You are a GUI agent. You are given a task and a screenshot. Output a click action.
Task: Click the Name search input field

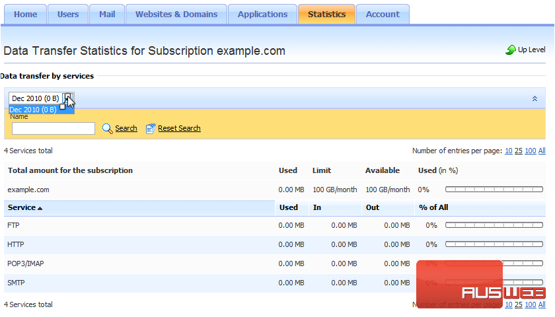coord(54,129)
